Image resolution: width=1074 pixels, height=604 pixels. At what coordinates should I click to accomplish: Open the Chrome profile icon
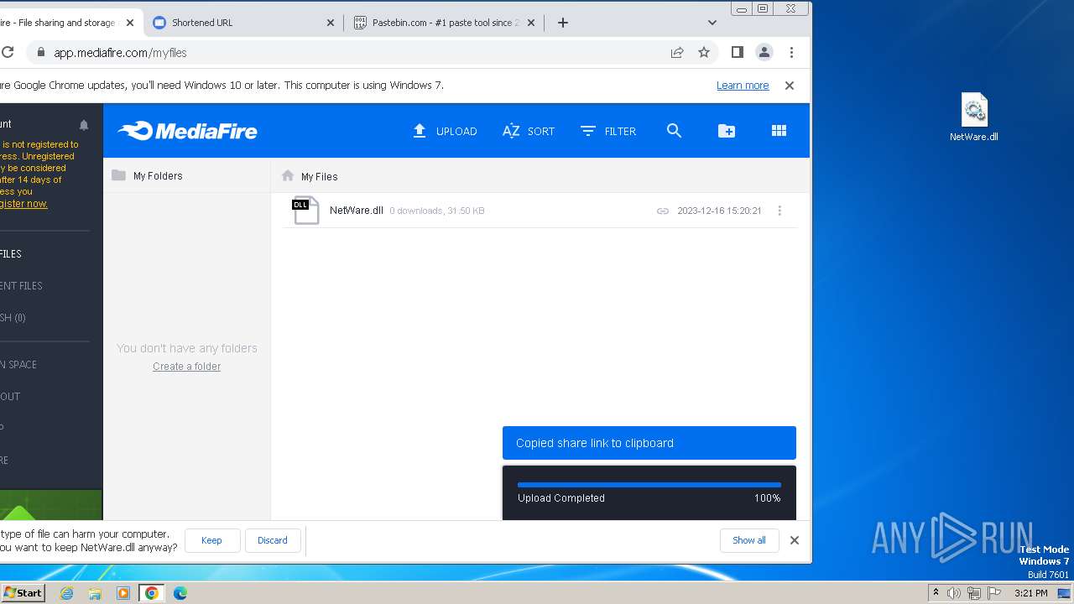coord(764,52)
